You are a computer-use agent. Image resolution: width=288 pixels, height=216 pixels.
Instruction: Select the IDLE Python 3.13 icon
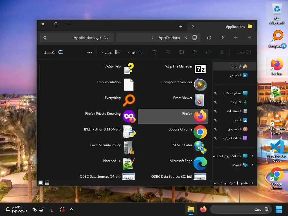[129, 132]
